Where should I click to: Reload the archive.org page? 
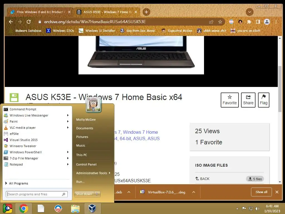[29, 22]
